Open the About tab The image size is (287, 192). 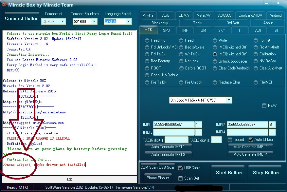268,23
